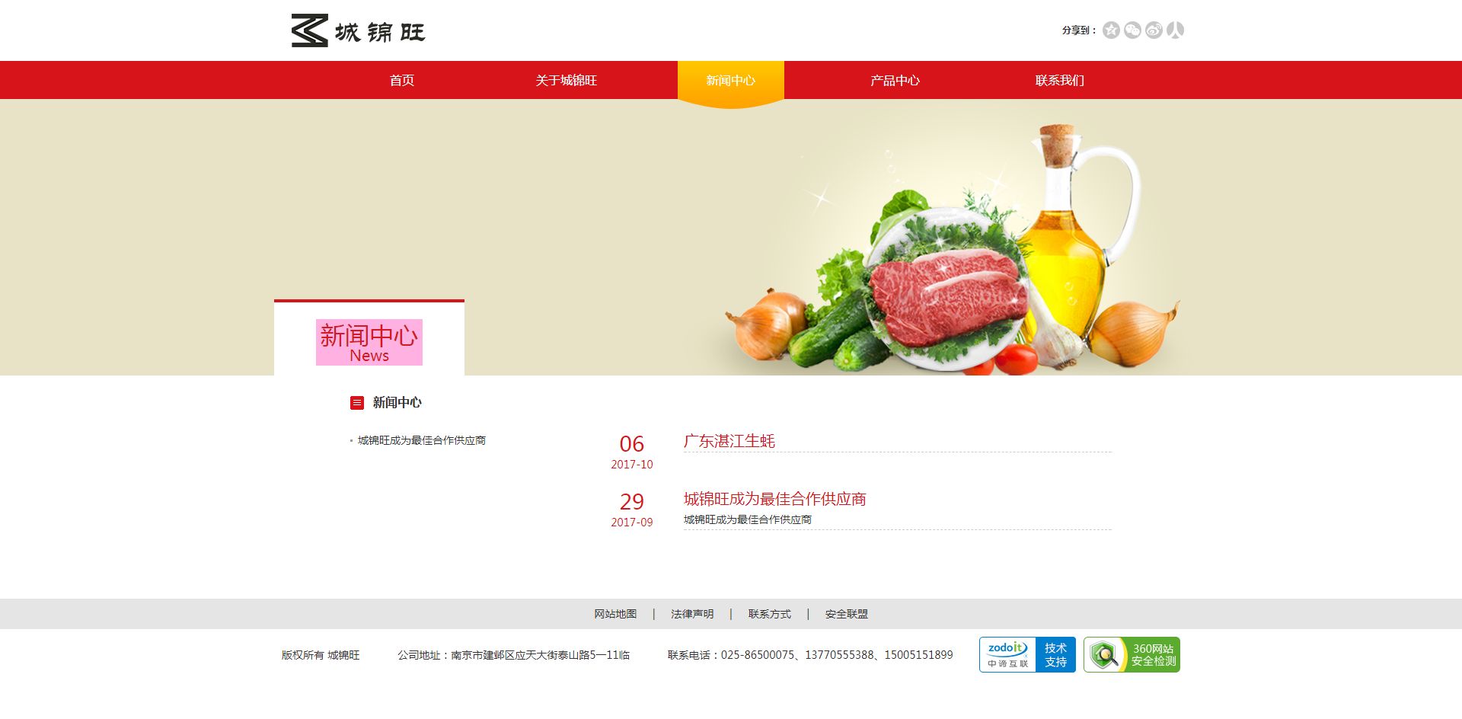
Task: Click the 城锦旺 company logo
Action: [358, 31]
